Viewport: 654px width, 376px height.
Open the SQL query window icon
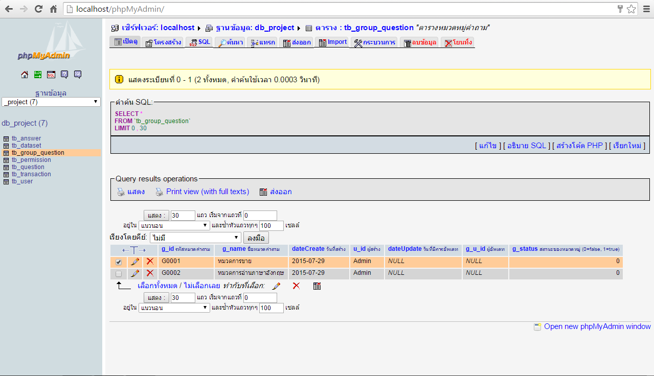(51, 75)
